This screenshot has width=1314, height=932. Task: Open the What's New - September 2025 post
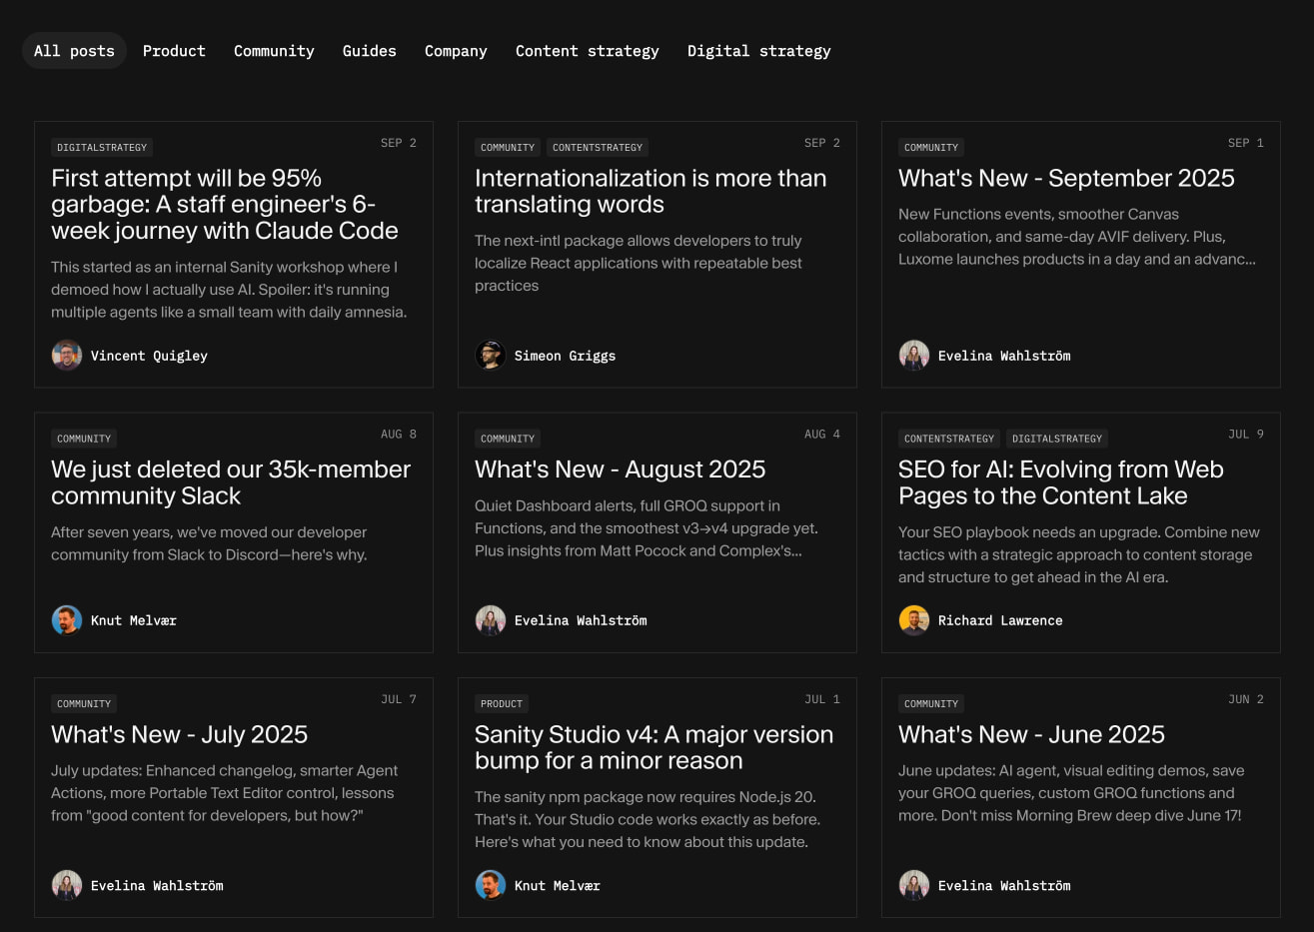[x=1066, y=179]
